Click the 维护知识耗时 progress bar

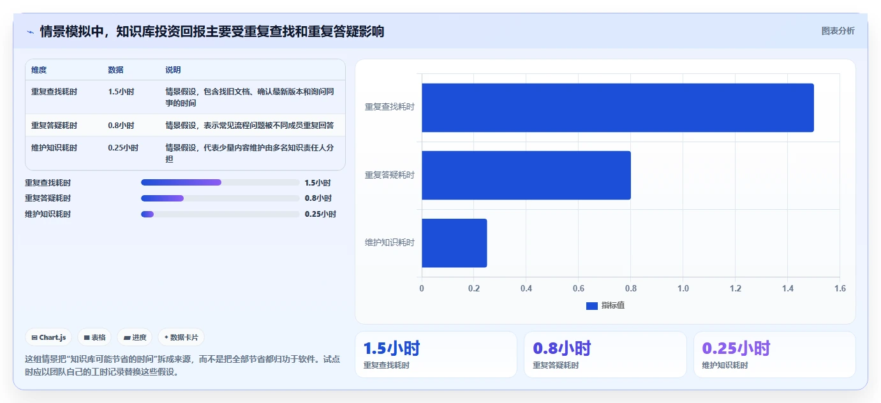(x=220, y=214)
